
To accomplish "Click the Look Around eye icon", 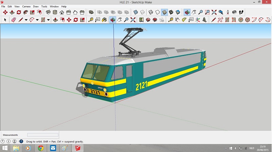I will tap(234, 13).
